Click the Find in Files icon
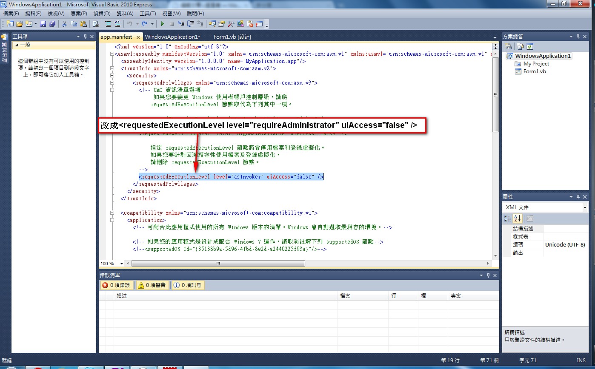This screenshot has width=595, height=369. click(96, 24)
